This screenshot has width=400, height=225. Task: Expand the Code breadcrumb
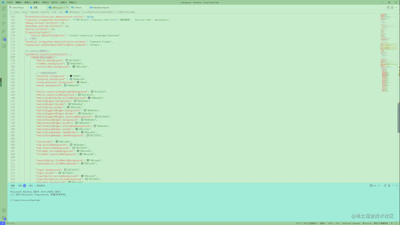[x=54, y=12]
